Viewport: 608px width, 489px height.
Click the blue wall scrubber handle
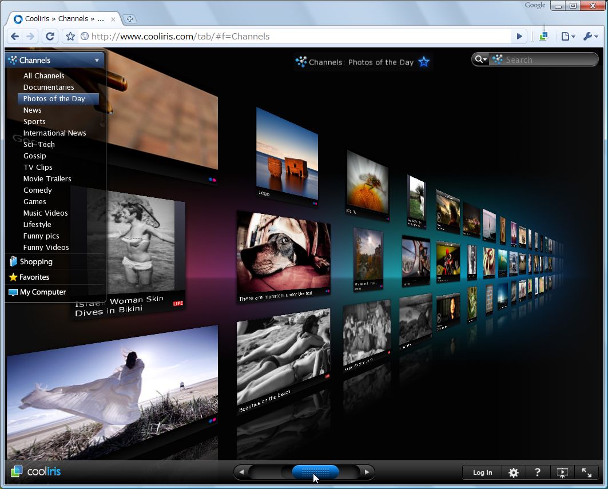pyautogui.click(x=315, y=472)
